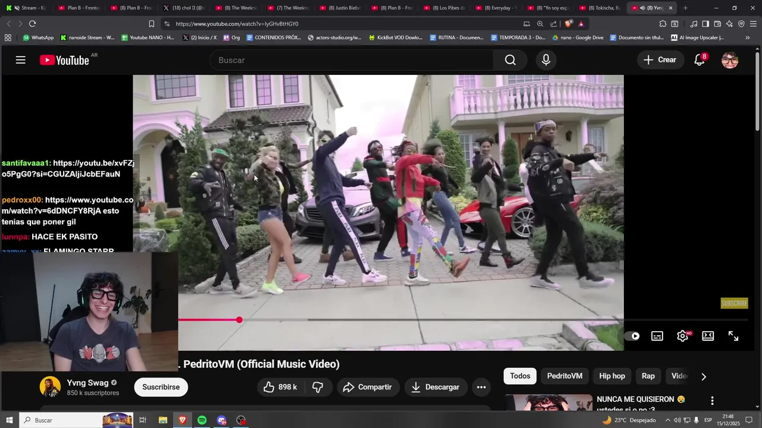Switch to the Stream Kick browser tab
The height and width of the screenshot is (428, 762).
pos(25,8)
